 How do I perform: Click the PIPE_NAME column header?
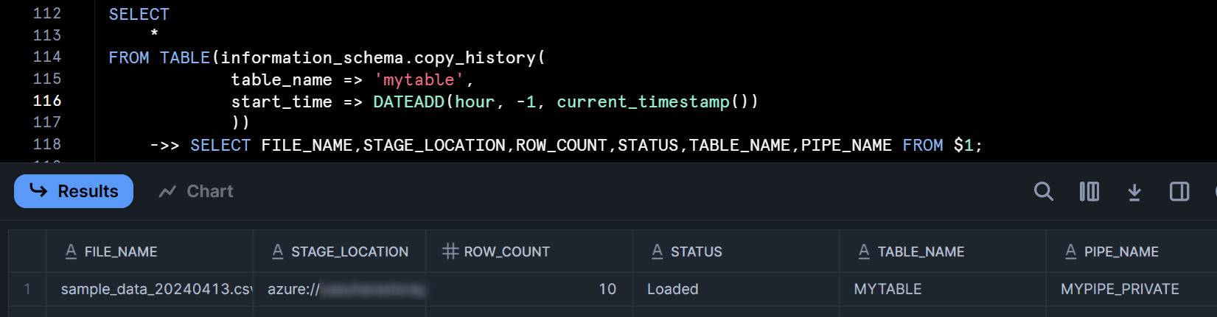coord(1131,252)
